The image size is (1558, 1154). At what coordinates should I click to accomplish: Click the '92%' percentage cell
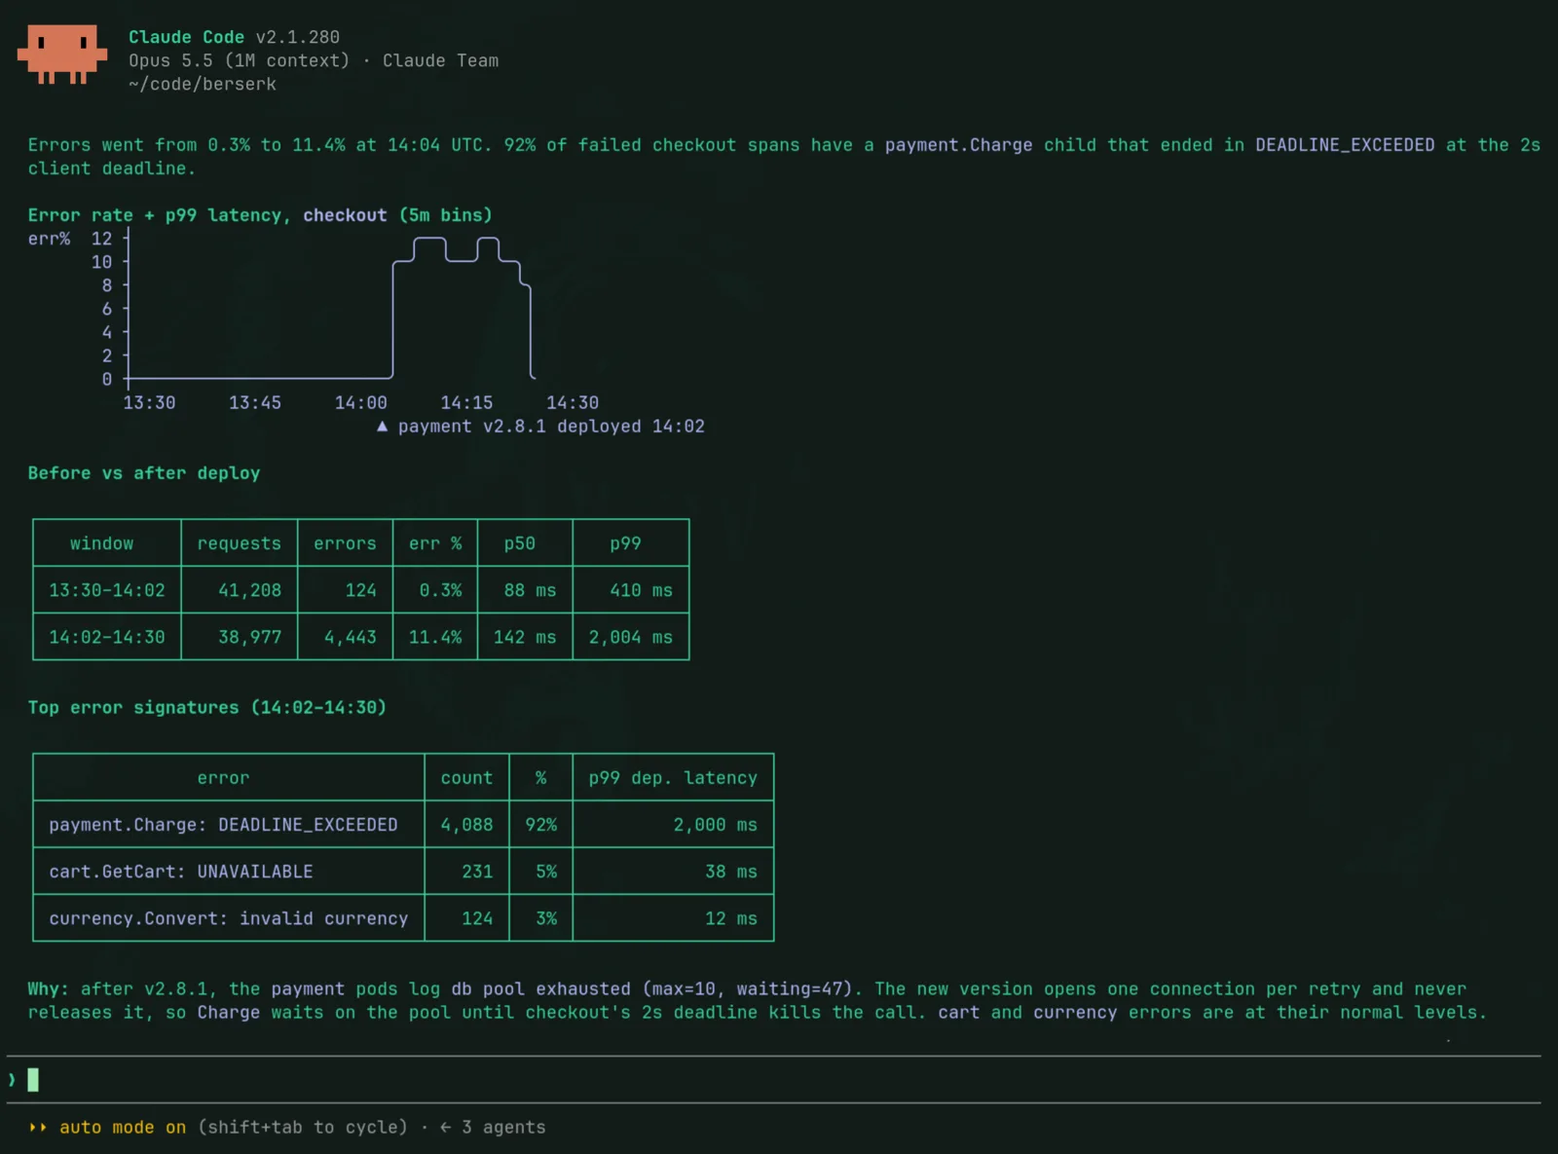[541, 825]
